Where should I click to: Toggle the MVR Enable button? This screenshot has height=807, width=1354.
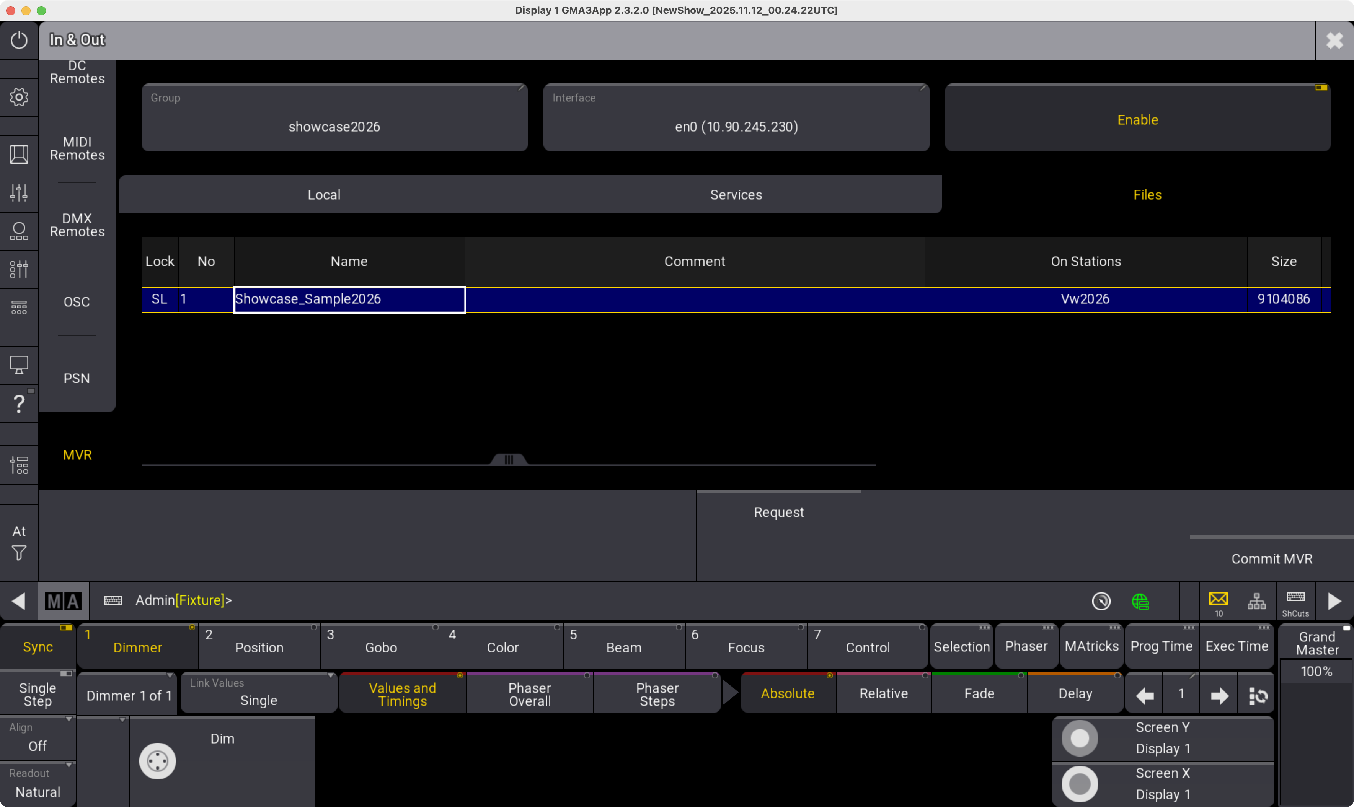coord(1137,119)
